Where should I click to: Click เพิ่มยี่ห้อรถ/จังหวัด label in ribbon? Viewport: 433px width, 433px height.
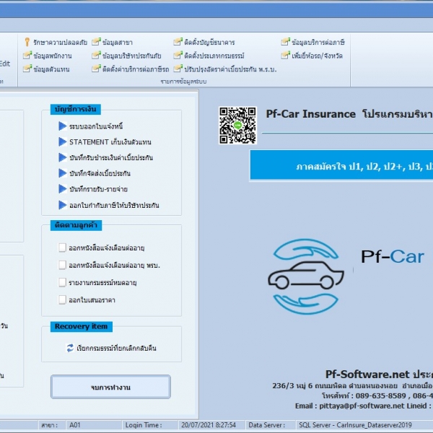317,56
